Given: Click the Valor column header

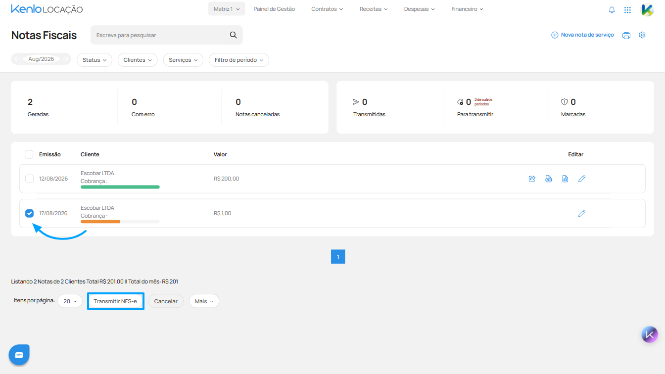Looking at the screenshot, I should tap(220, 154).
